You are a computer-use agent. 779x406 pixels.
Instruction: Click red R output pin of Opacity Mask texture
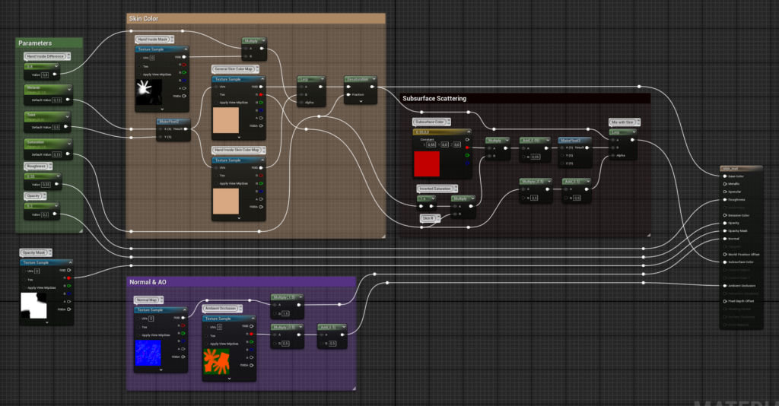[70, 278]
